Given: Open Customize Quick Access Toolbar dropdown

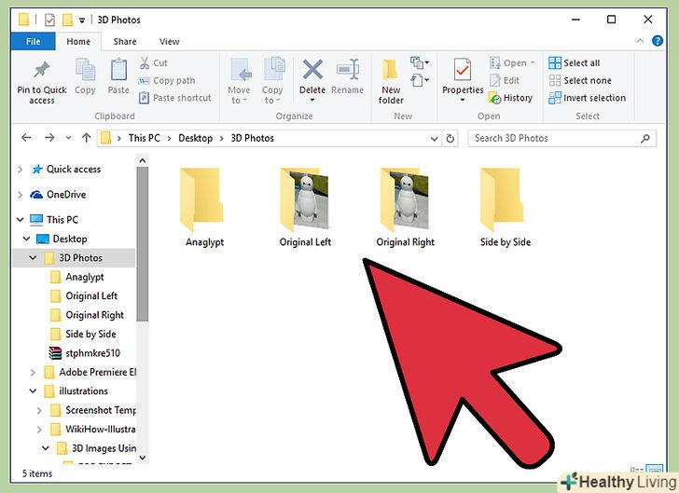Looking at the screenshot, I should [82, 21].
